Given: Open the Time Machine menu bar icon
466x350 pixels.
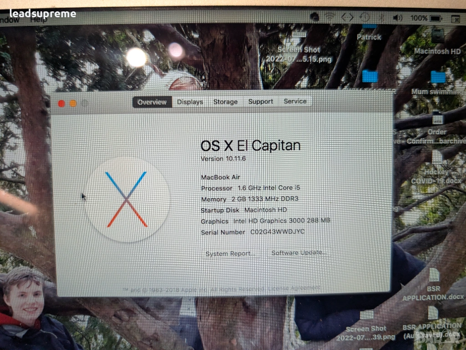Looking at the screenshot, I should 365,17.
